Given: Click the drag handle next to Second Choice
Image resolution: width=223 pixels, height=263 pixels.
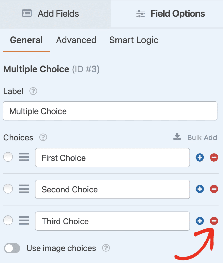Looking at the screenshot, I should pyautogui.click(x=24, y=189).
